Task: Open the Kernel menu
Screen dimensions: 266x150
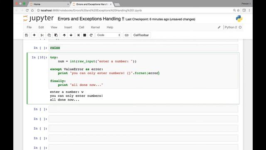Action: [x=95, y=27]
